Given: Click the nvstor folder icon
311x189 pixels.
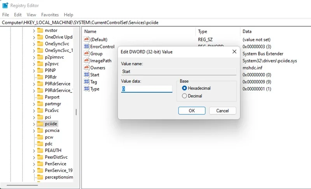Looking at the screenshot, I should pos(40,30).
